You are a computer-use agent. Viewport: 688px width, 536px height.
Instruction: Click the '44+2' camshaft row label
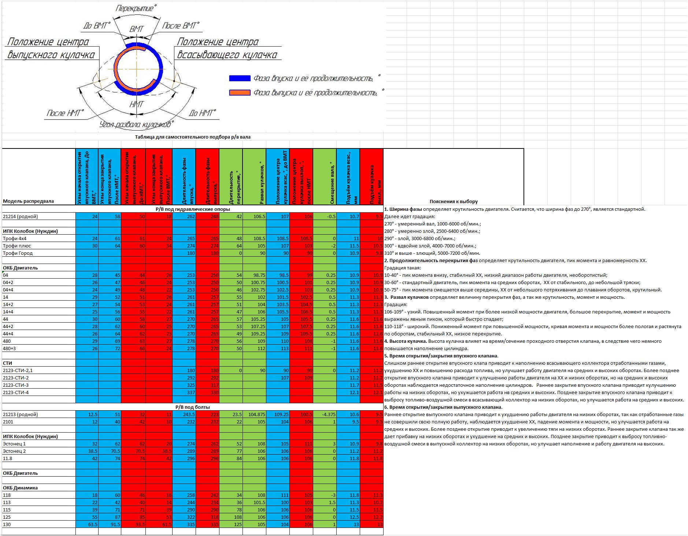tap(39, 326)
